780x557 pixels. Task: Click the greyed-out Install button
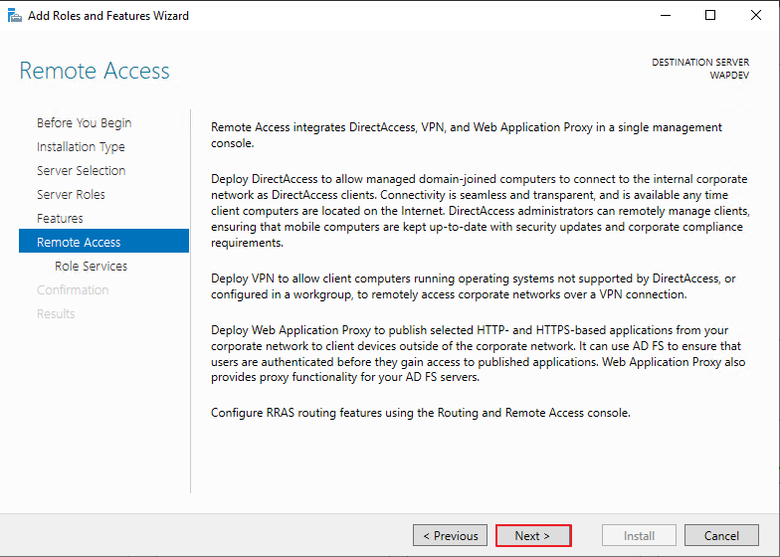pyautogui.click(x=639, y=535)
